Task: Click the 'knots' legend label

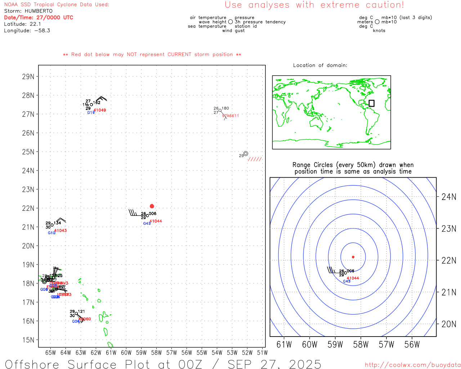Action: (379, 31)
